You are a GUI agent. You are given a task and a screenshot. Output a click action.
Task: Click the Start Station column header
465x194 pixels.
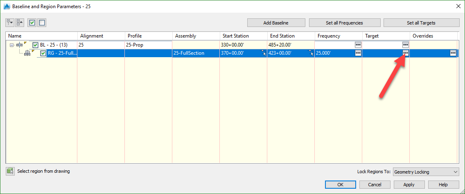click(244, 36)
